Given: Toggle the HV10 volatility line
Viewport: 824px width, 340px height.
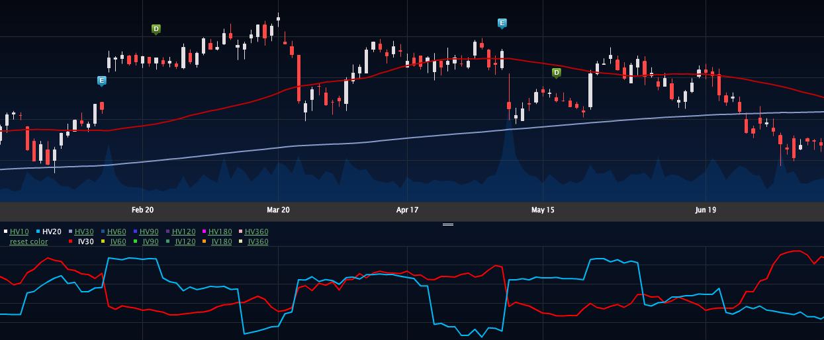Looking at the screenshot, I should (19, 232).
